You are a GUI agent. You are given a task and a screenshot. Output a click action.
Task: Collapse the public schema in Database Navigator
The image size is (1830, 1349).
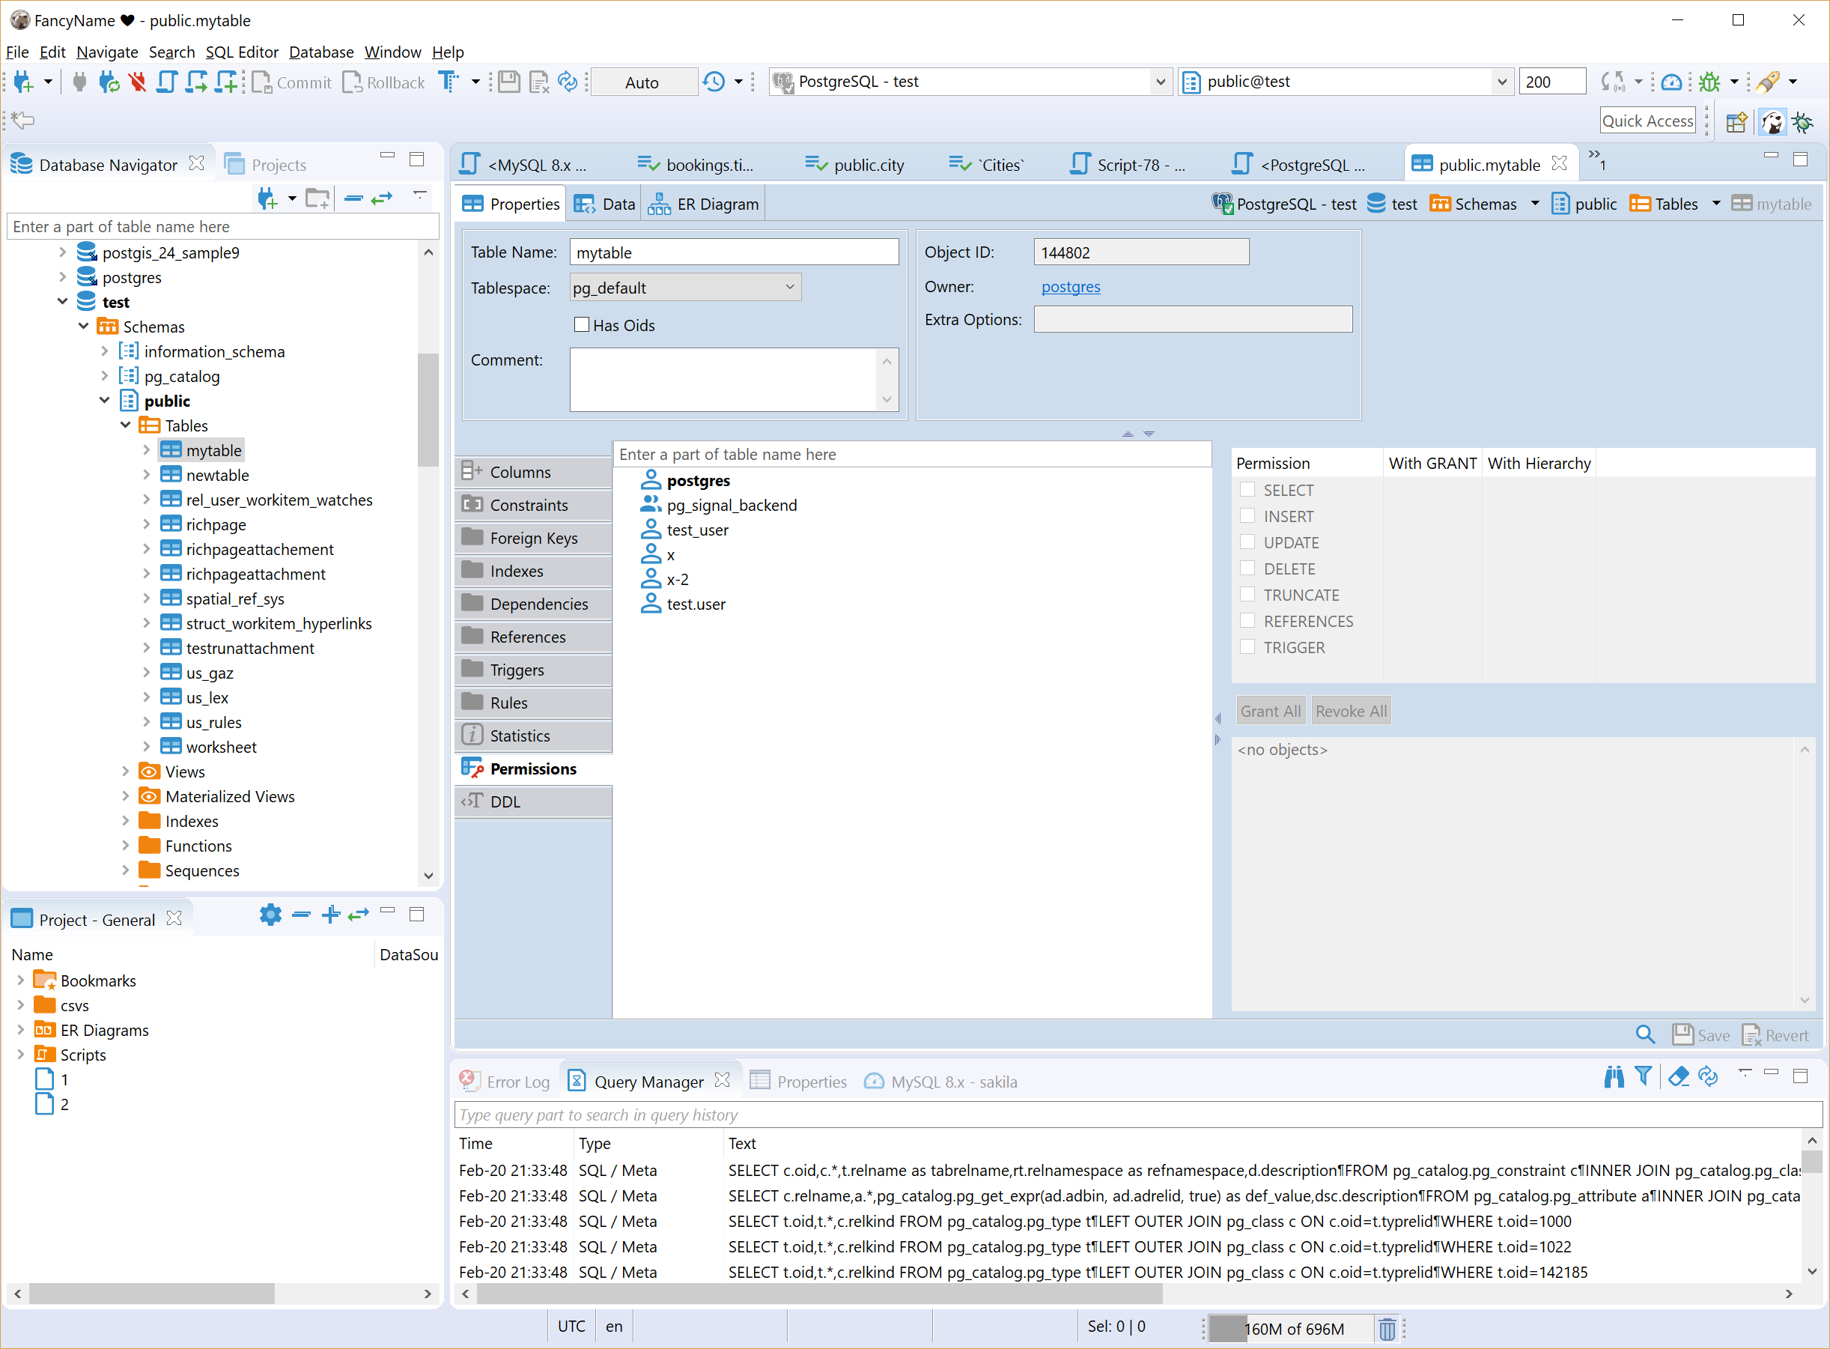tap(105, 400)
